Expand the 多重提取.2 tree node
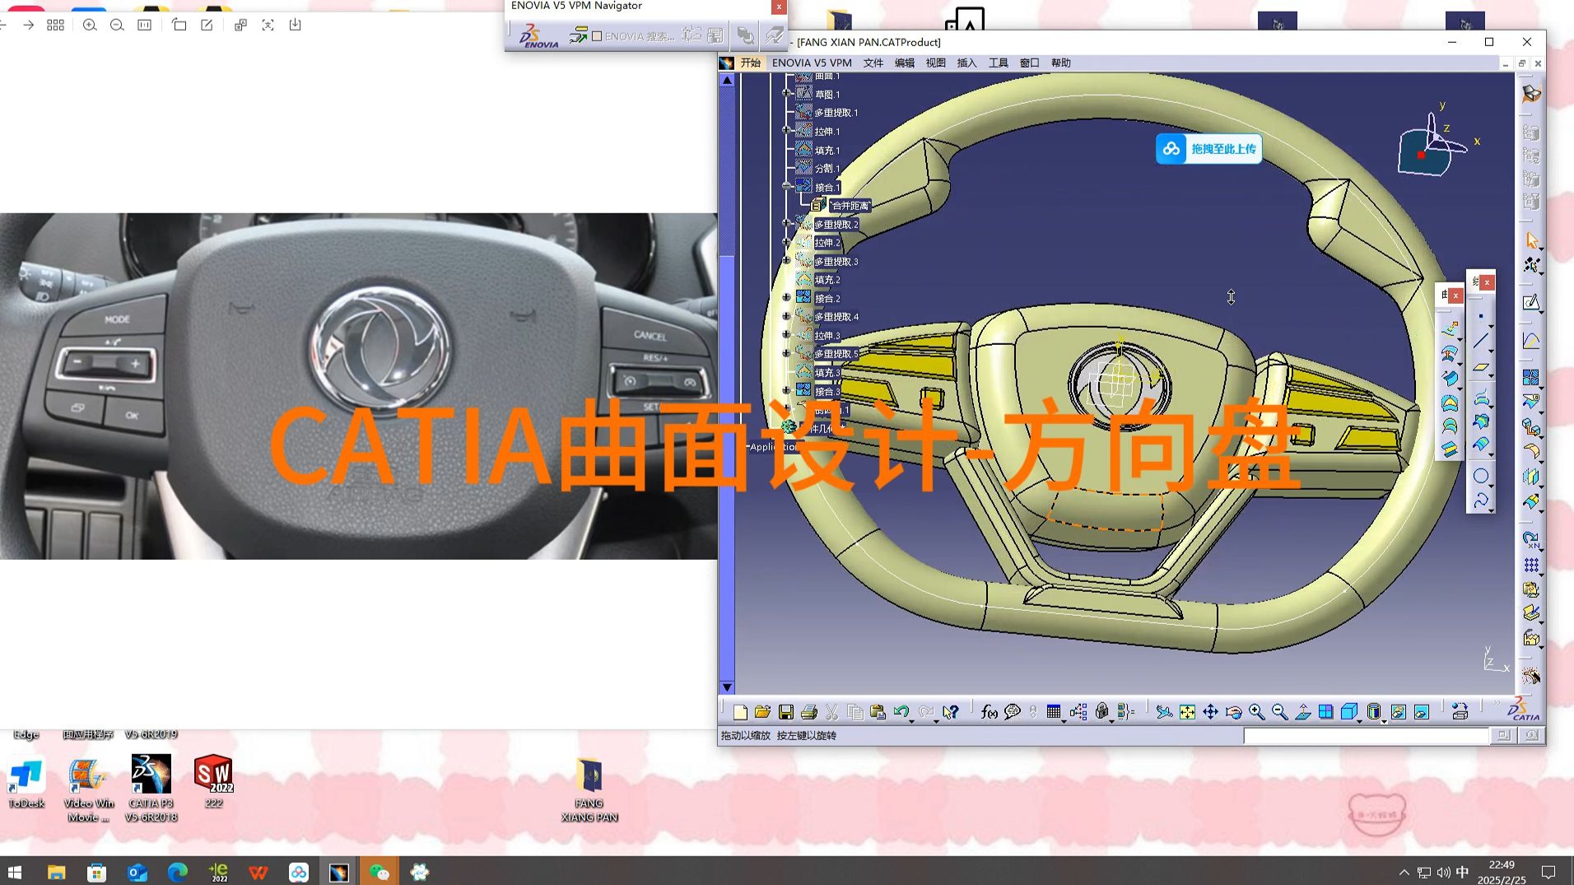This screenshot has height=885, width=1574. point(786,224)
